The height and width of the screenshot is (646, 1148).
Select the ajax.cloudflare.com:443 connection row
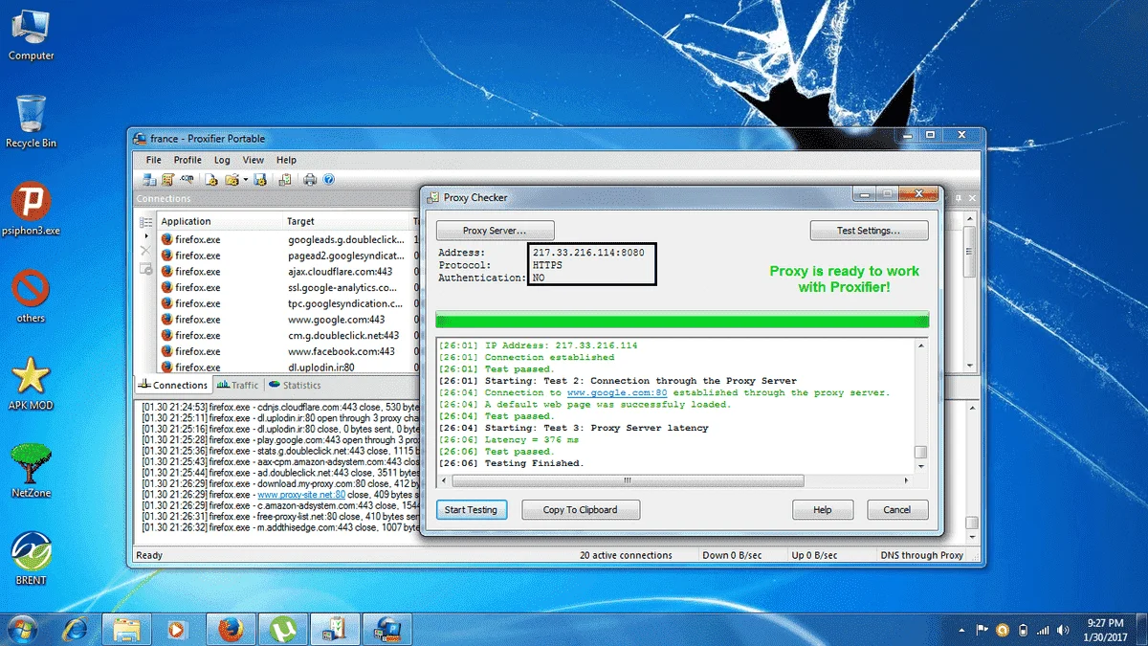[287, 272]
